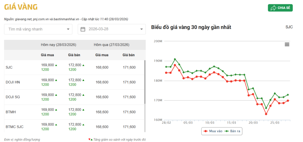Click the last red data point on chart
The height and width of the screenshot is (142, 303).
(288, 101)
